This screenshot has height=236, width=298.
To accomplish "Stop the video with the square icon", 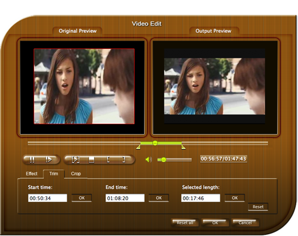I will tap(91, 160).
